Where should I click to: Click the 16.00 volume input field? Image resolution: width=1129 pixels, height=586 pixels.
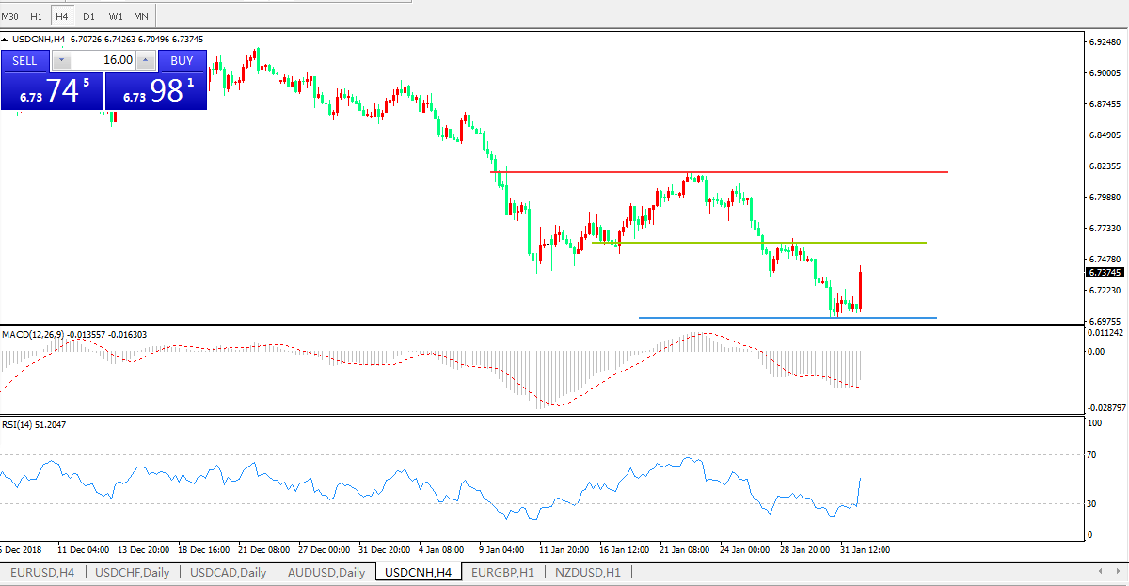click(x=103, y=60)
